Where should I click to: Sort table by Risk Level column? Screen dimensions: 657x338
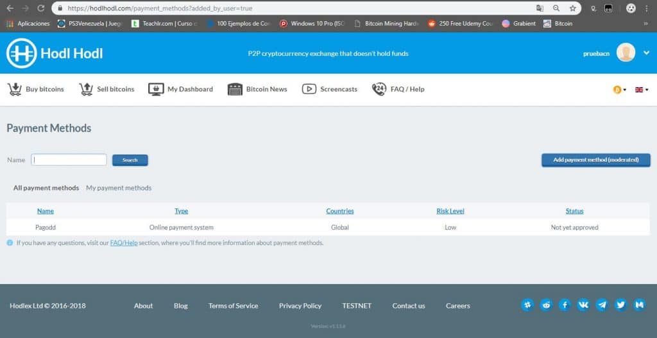(450, 211)
